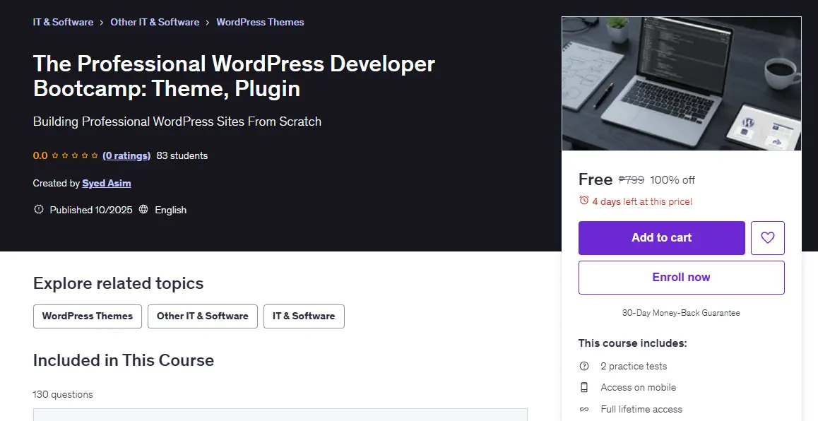Select the WordPress Themes topic chip
This screenshot has width=818, height=421.
[88, 316]
